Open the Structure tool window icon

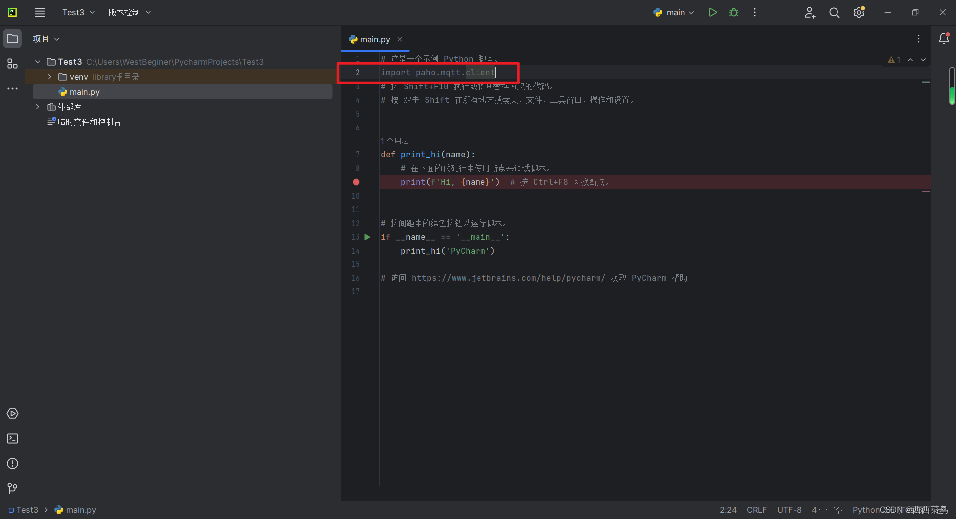click(12, 64)
